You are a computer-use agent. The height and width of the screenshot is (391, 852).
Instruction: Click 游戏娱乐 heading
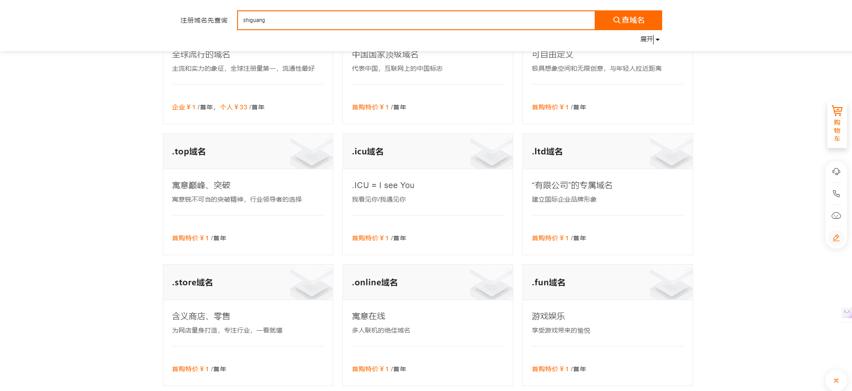pos(548,316)
